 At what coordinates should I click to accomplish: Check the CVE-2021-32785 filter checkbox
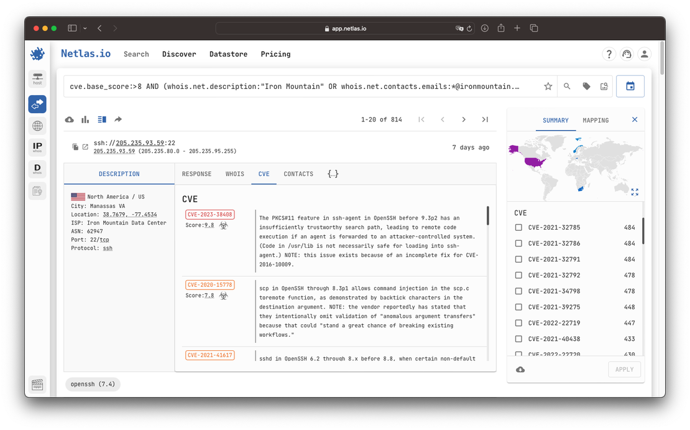(x=520, y=227)
